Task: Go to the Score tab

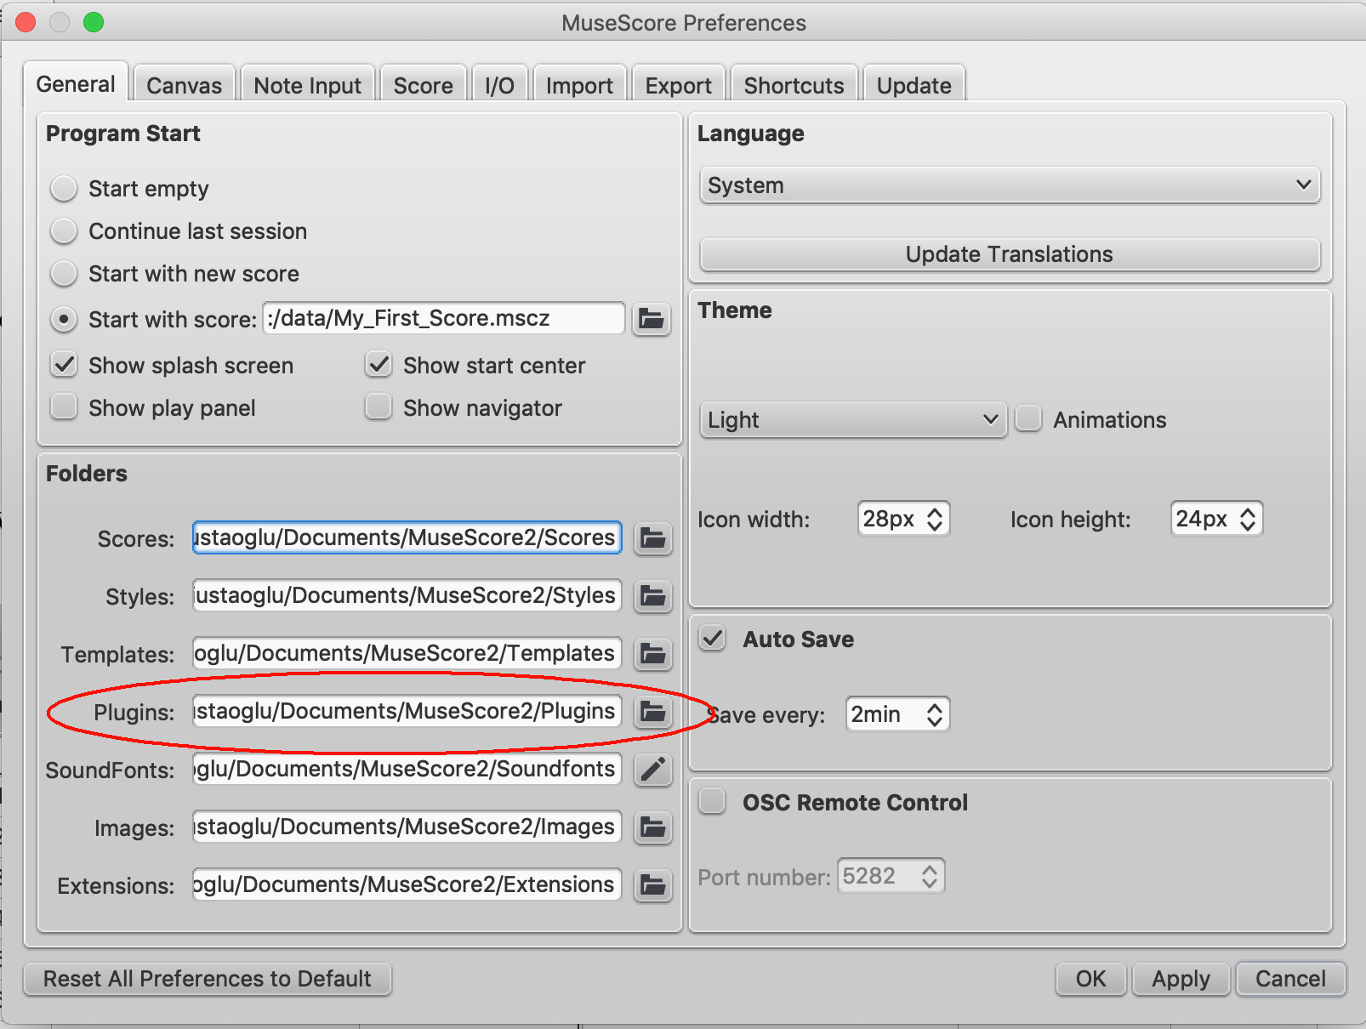Action: pyautogui.click(x=423, y=85)
